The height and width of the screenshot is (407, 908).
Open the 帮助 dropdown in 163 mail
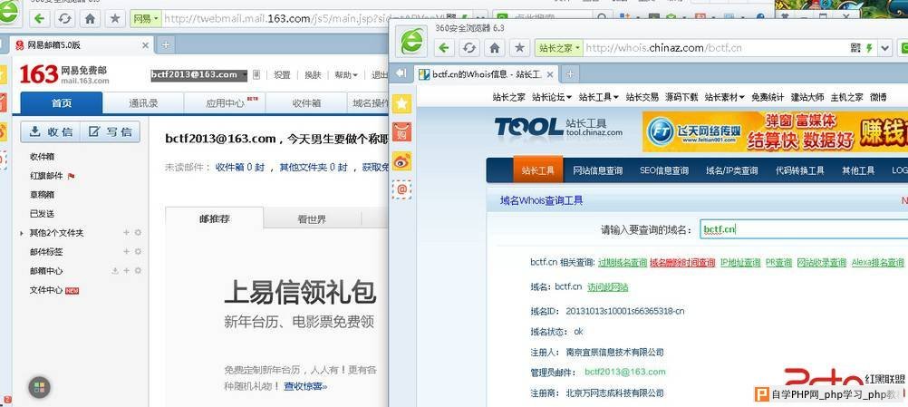coord(346,74)
